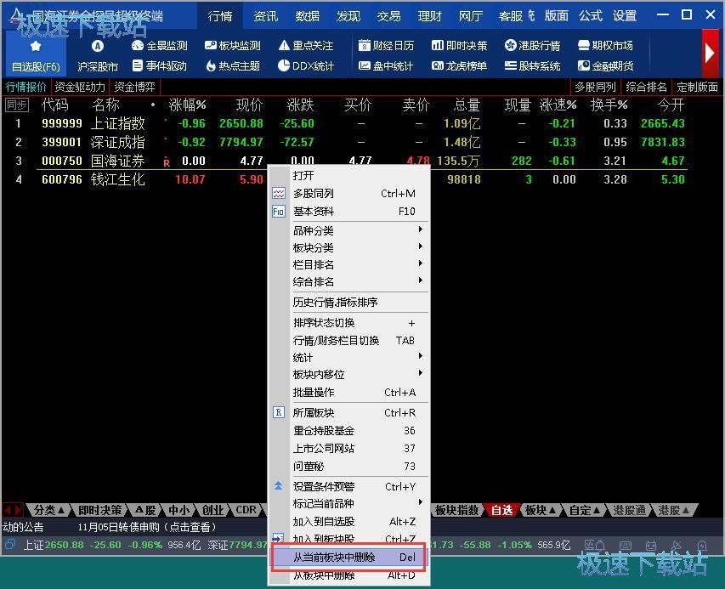Click 所属板块 R icon in context menu
Viewport: 725px width, 589px height.
278,412
